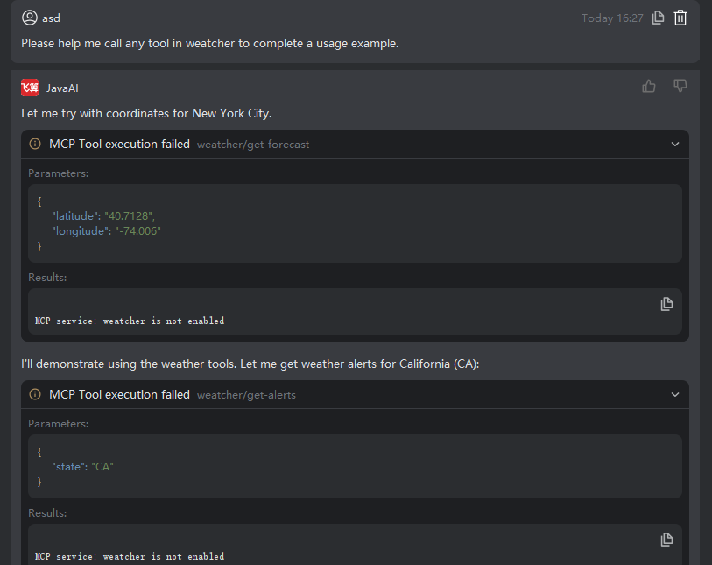Copy the user message from asd

click(x=659, y=18)
